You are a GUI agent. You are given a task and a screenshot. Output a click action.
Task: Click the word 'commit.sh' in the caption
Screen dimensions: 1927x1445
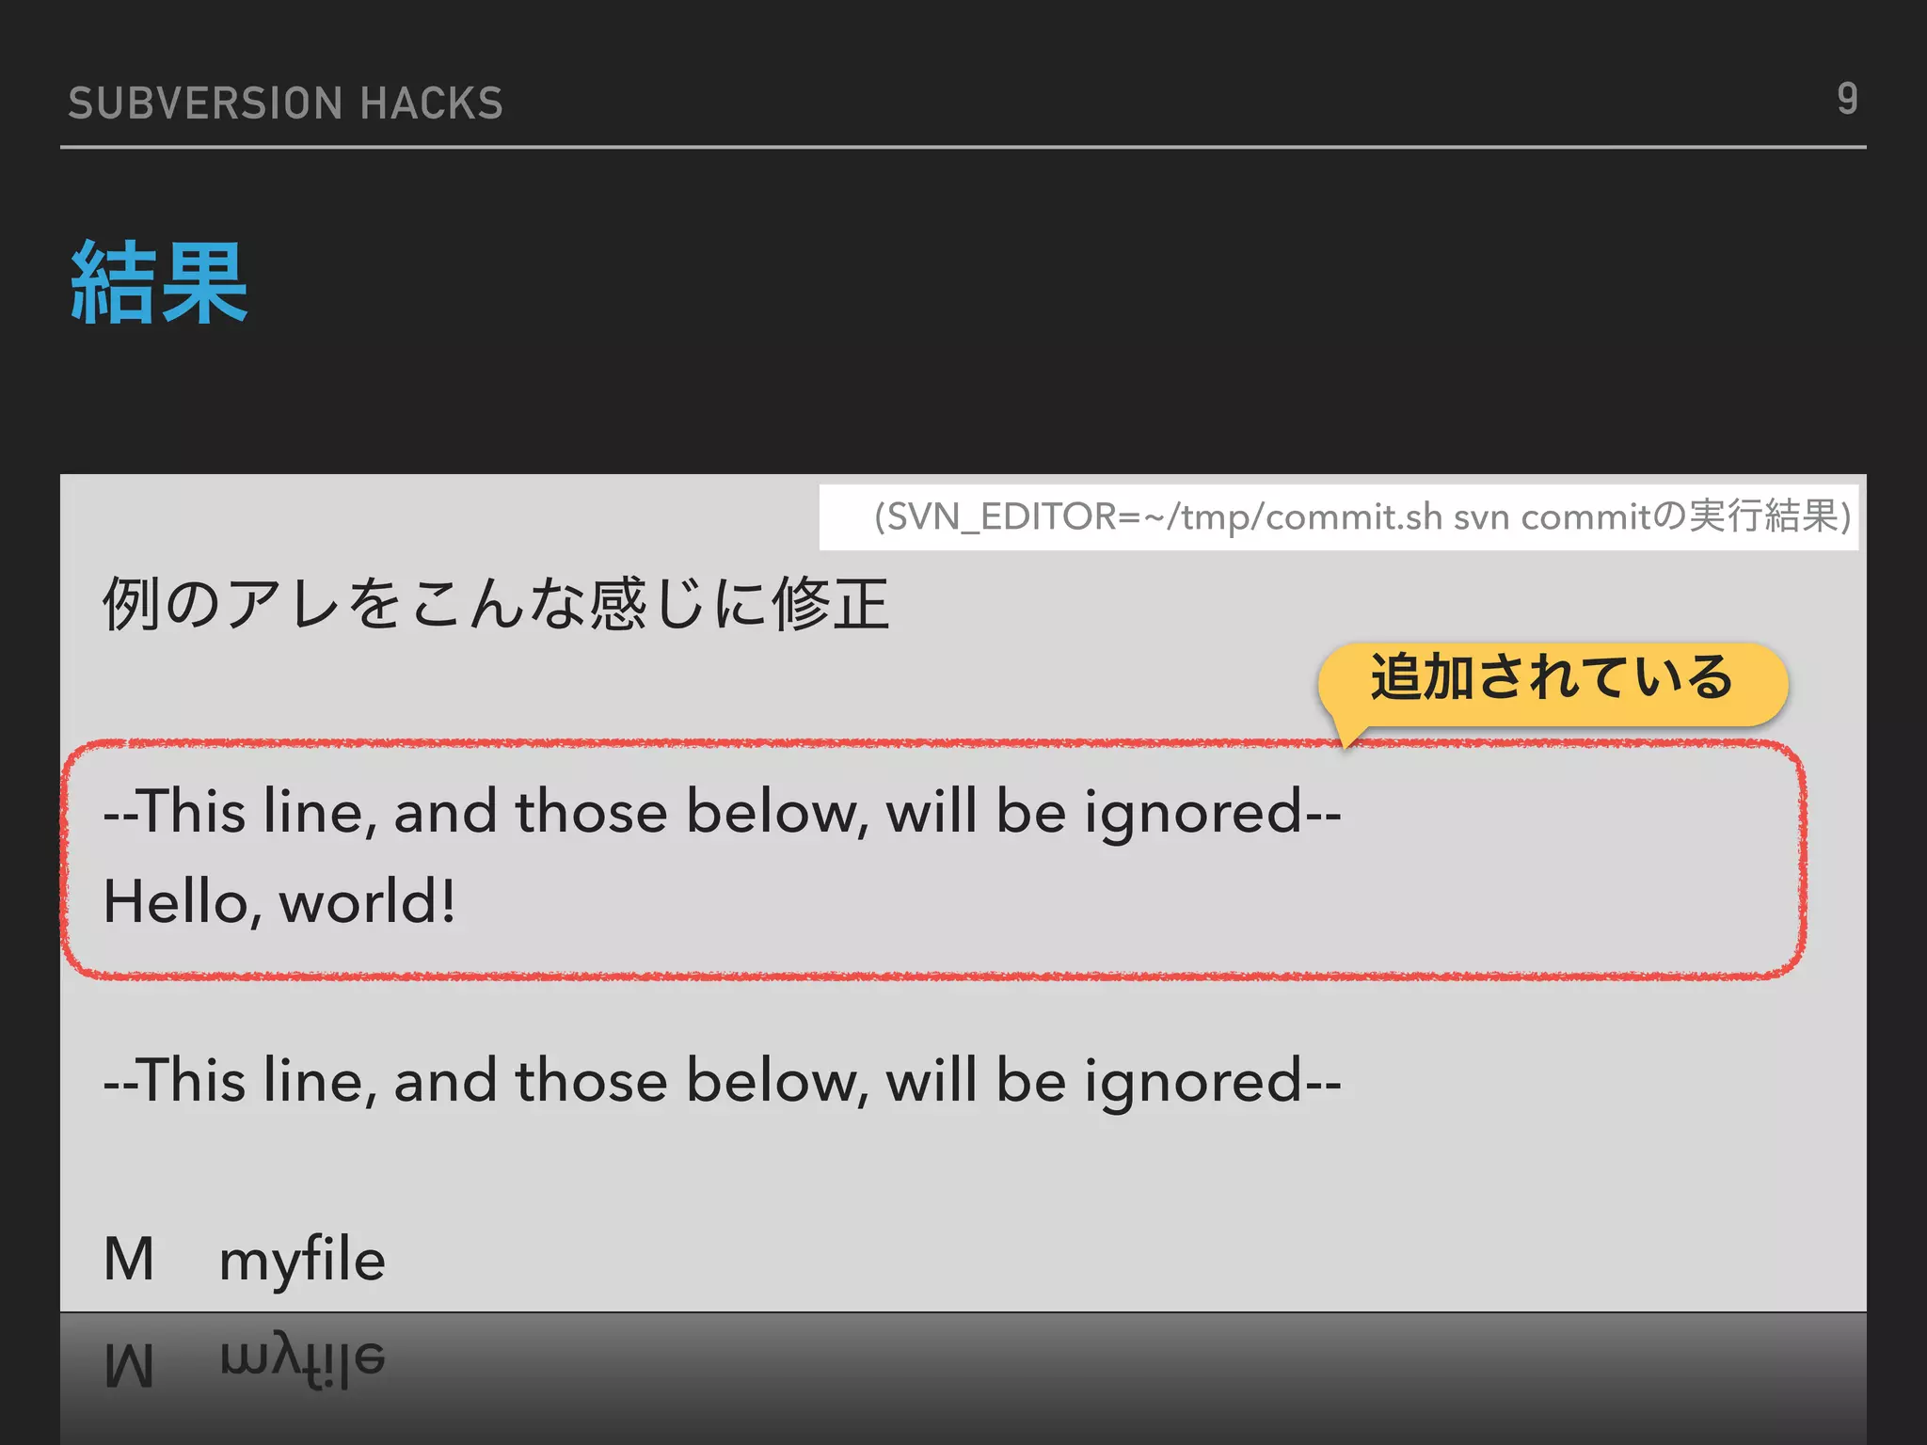[1354, 516]
